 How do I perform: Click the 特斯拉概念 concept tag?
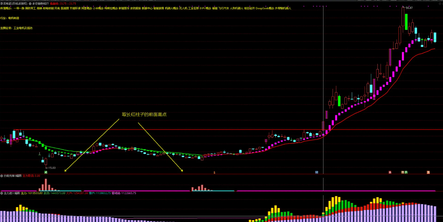[x=111, y=8]
